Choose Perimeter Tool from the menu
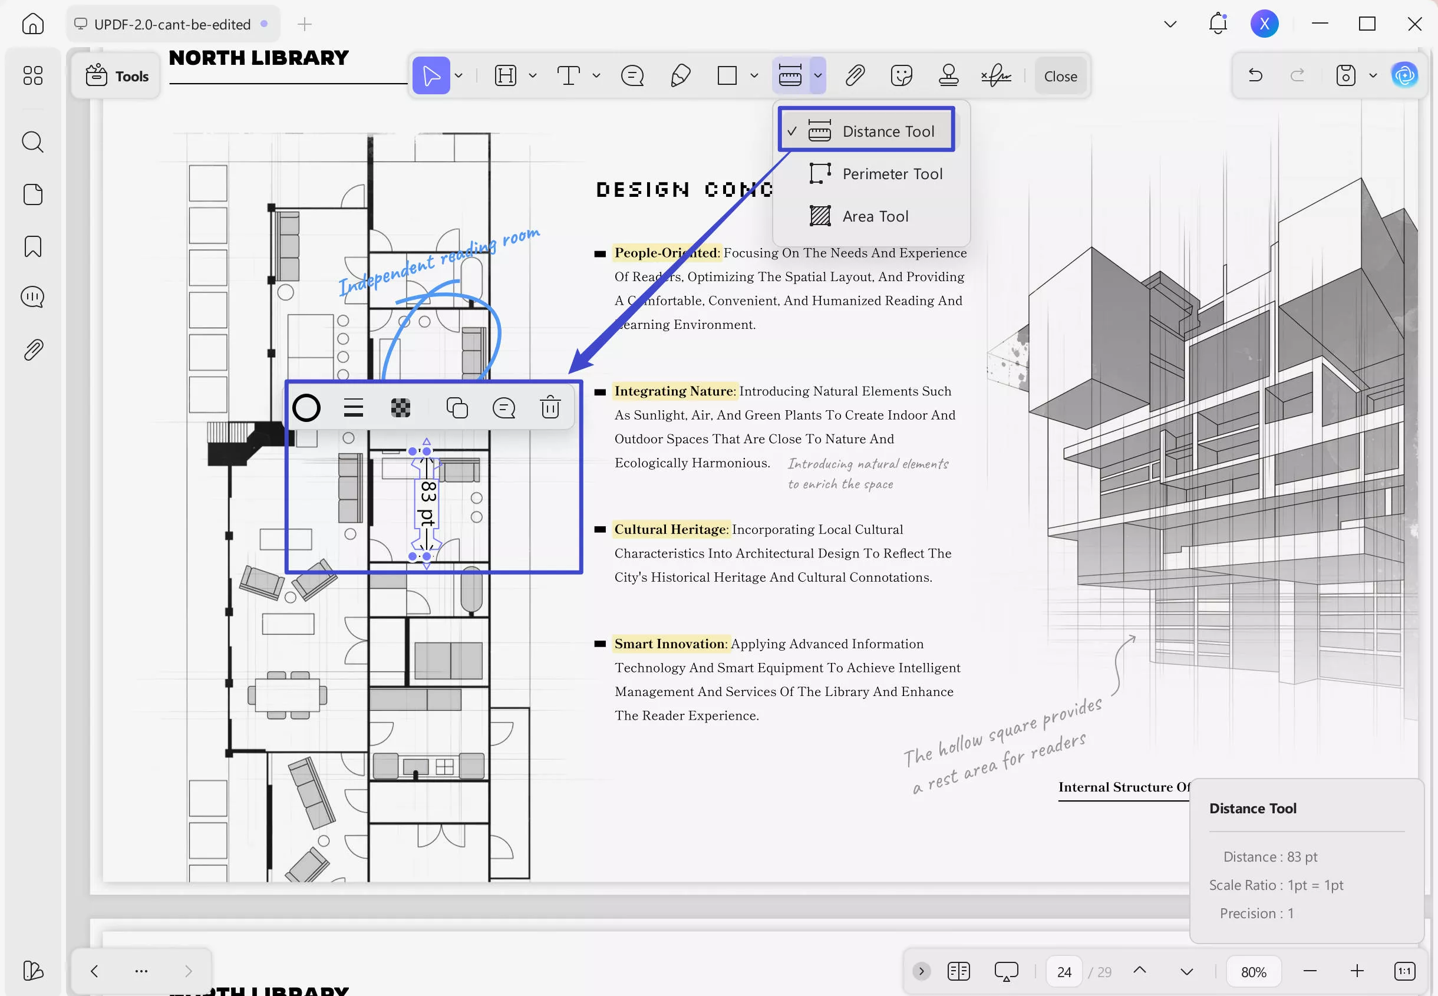Screen dimensions: 1438x996 892,174
